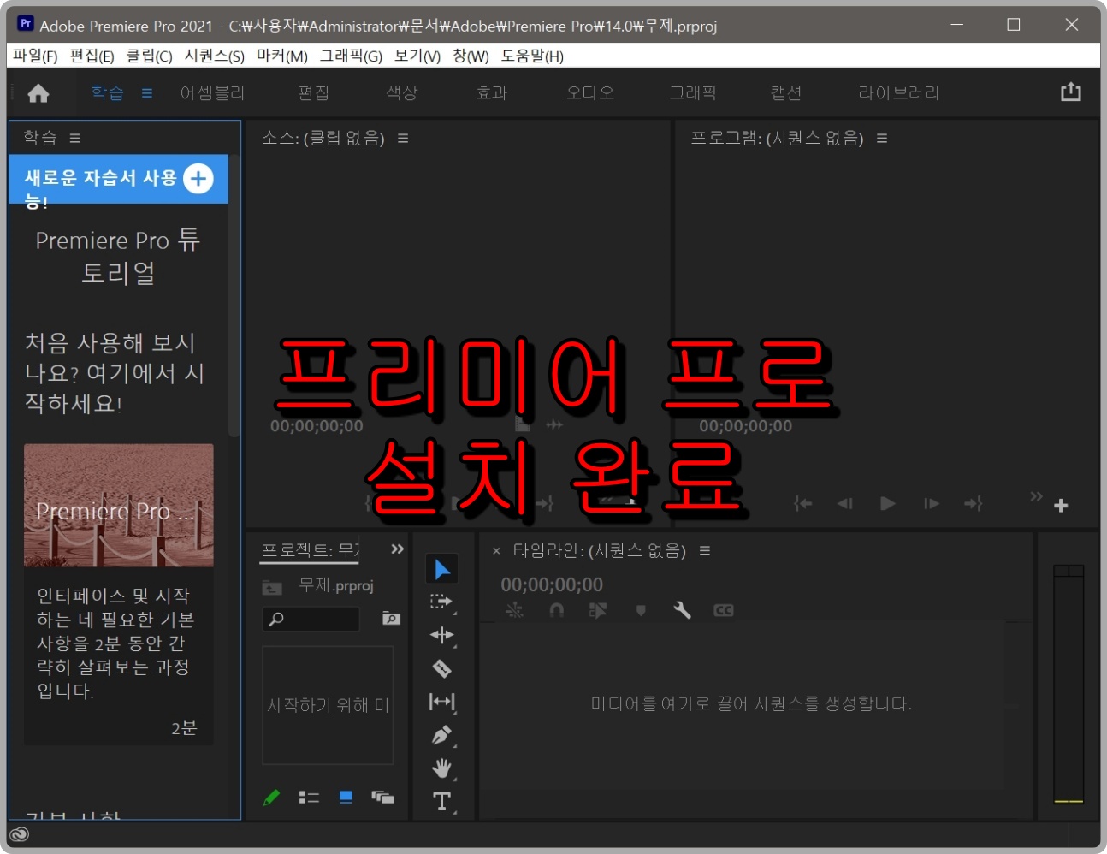The height and width of the screenshot is (854, 1107).
Task: Select the Slip tool
Action: [x=442, y=702]
